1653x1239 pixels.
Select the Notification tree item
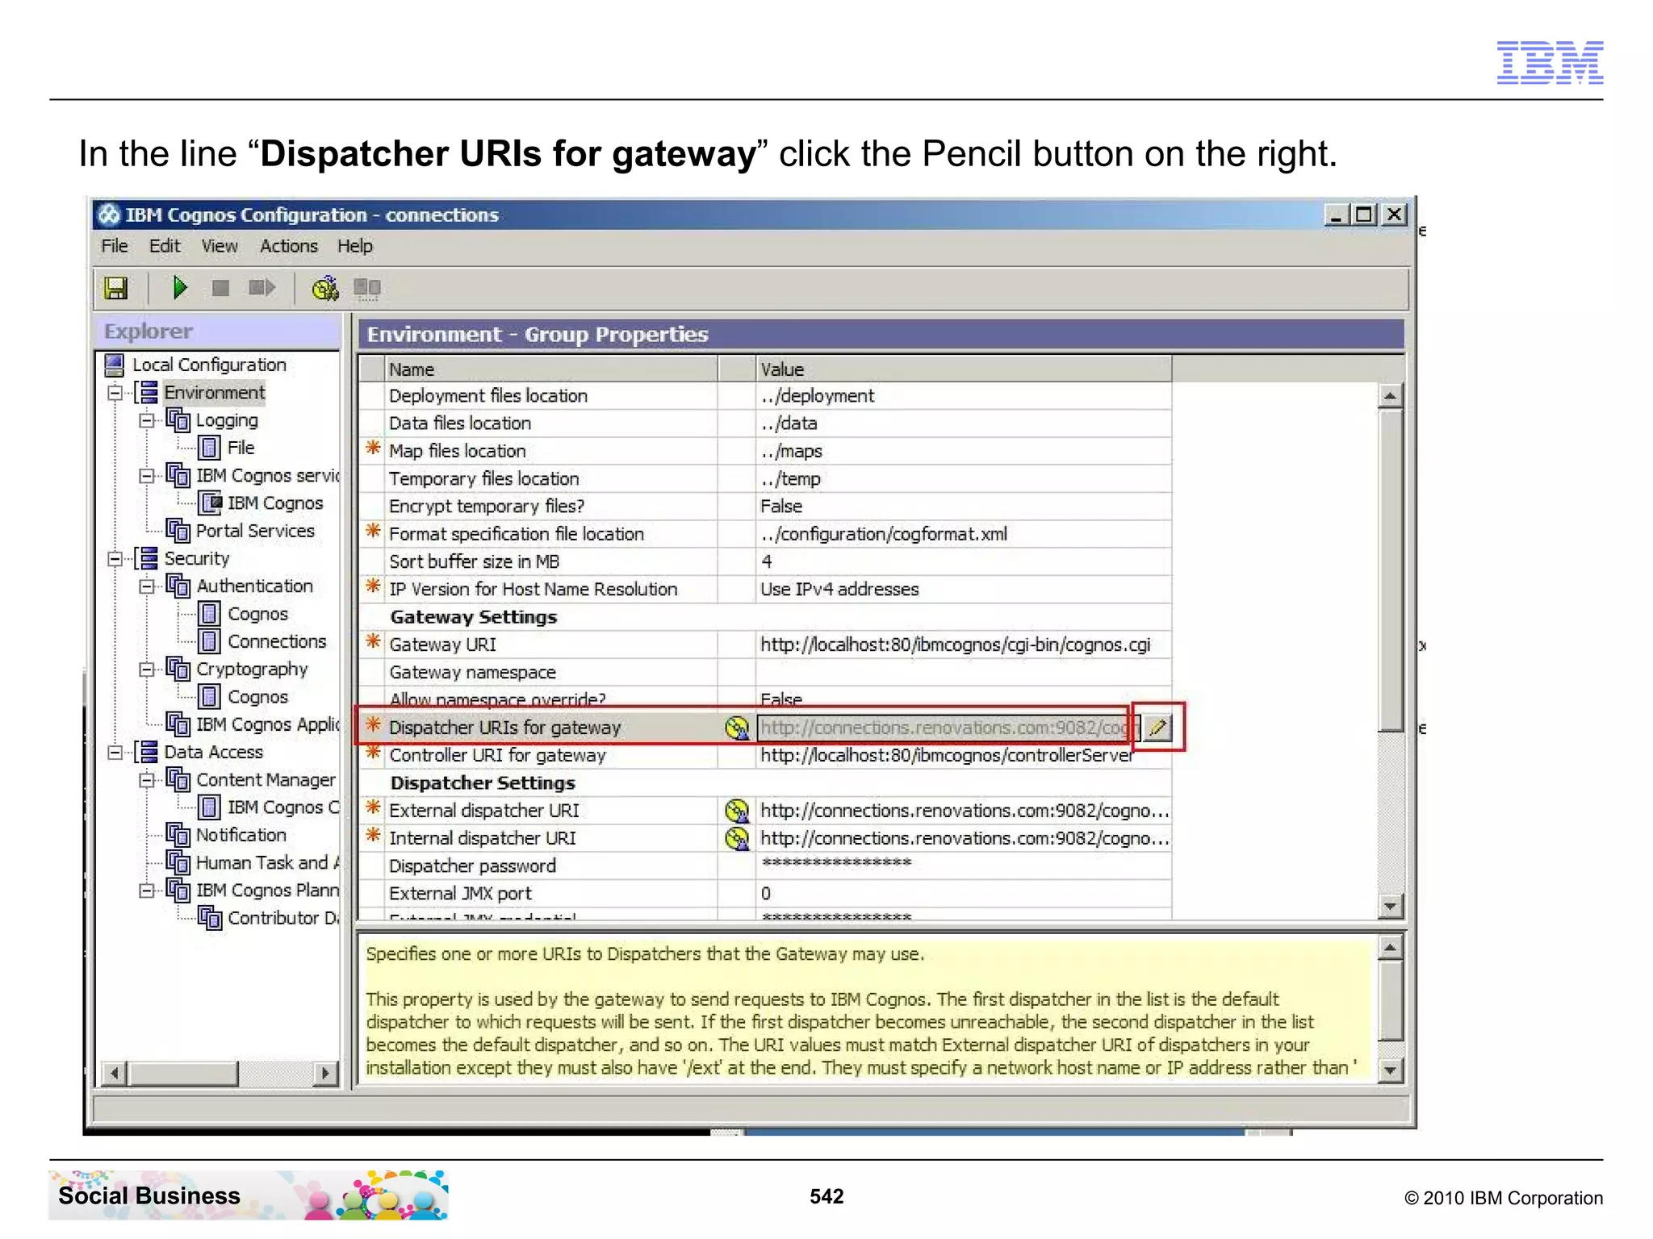241,835
